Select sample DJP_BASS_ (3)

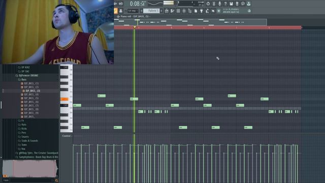[x=31, y=91]
